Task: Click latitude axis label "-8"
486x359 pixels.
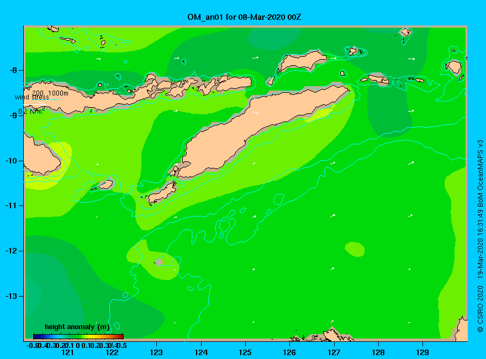Action: 13,70
